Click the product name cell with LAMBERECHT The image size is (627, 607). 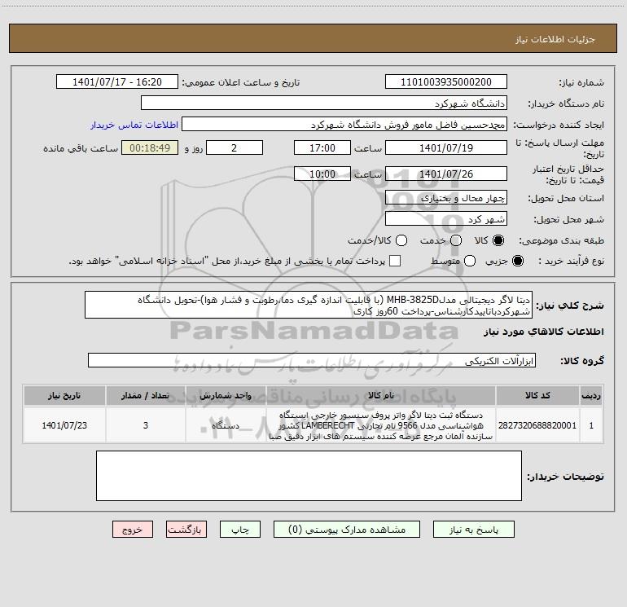coord(381,425)
